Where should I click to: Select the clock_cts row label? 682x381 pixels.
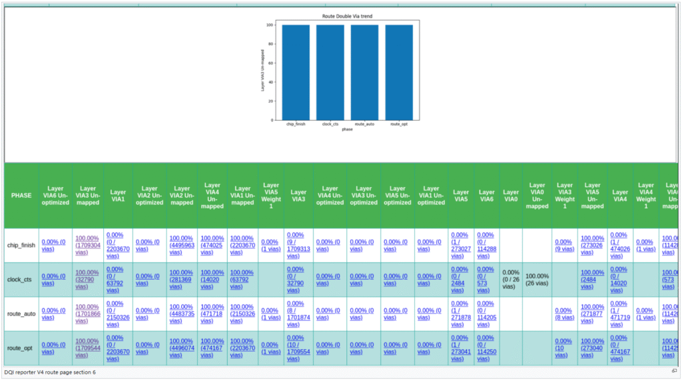[21, 280]
